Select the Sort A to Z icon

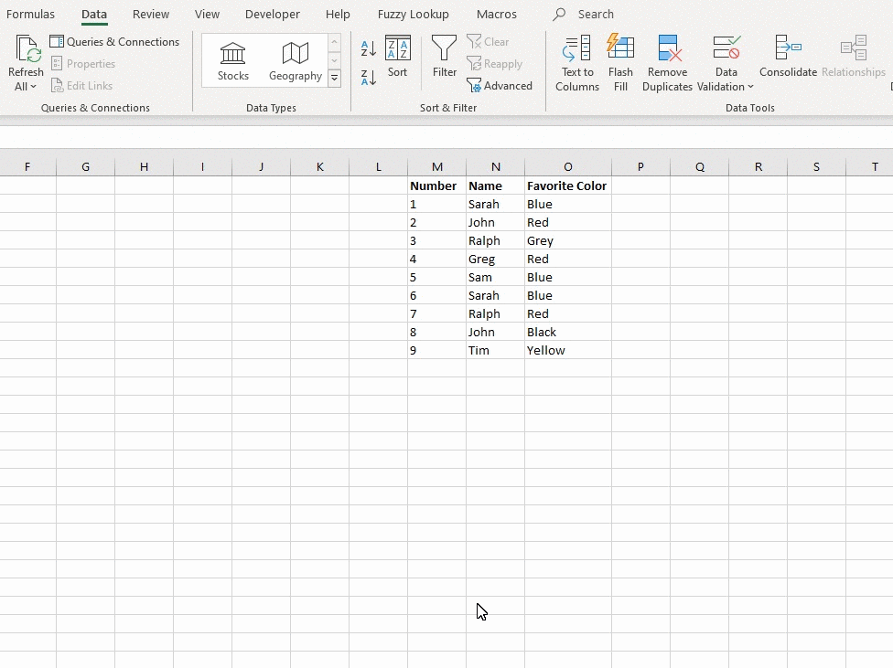pos(366,48)
